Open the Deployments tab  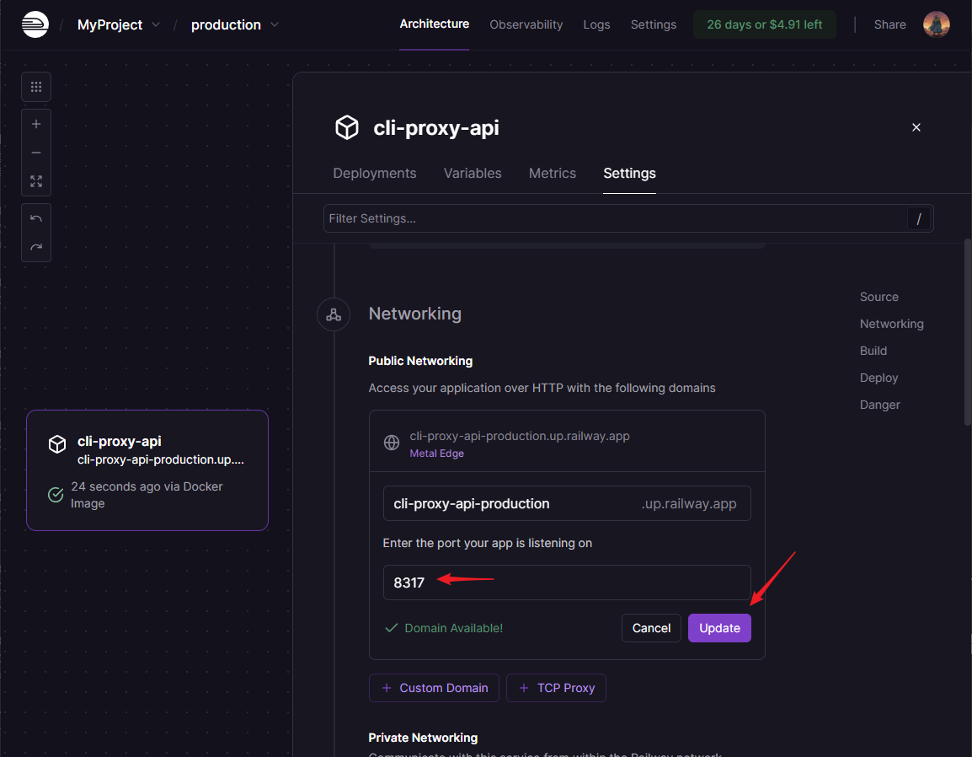[374, 173]
